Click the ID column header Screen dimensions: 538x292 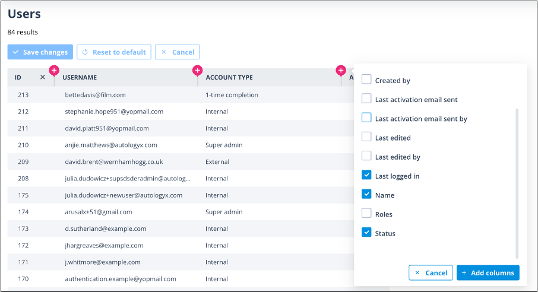[18, 78]
